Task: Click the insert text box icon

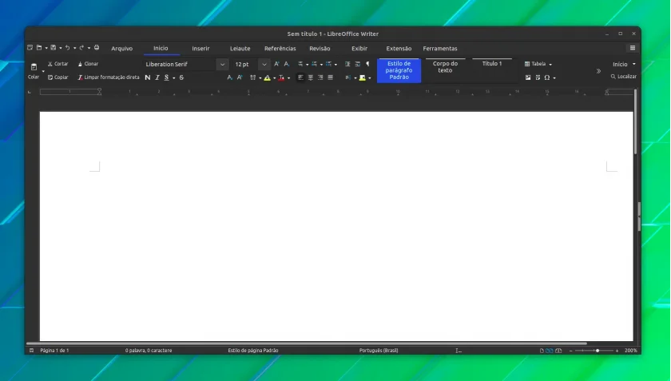Action: pyautogui.click(x=538, y=77)
